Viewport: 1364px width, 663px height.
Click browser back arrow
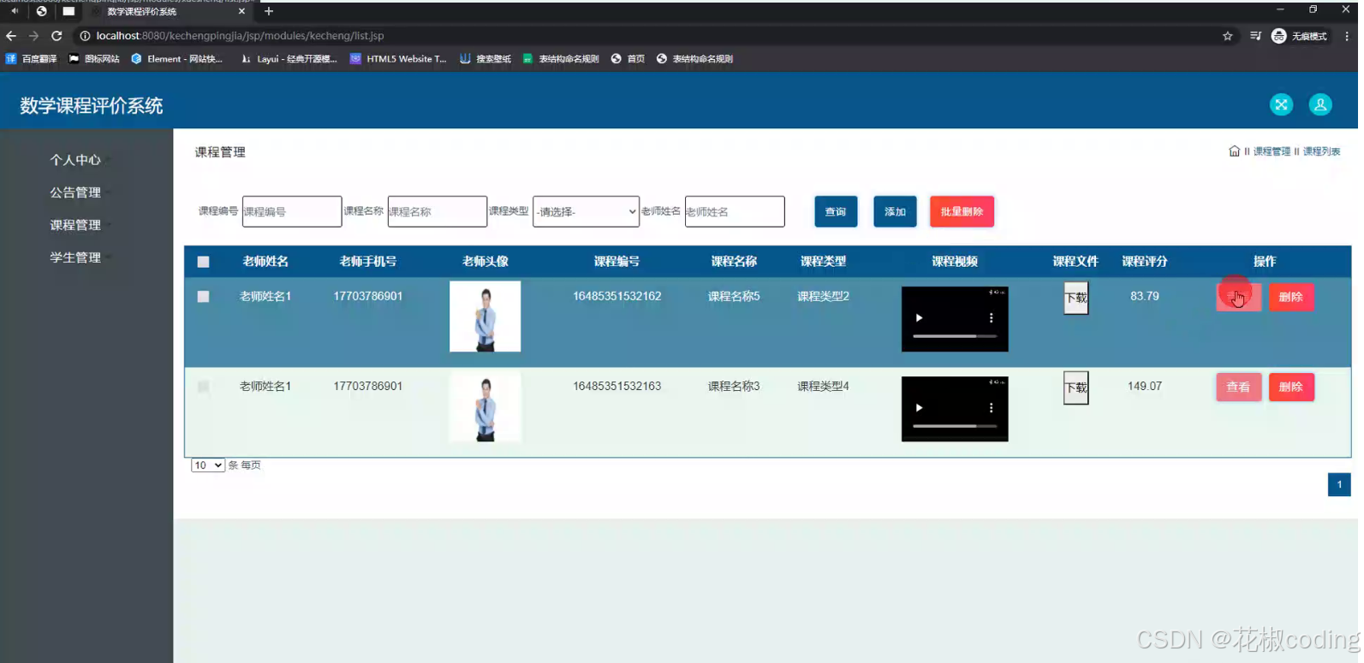coord(11,36)
